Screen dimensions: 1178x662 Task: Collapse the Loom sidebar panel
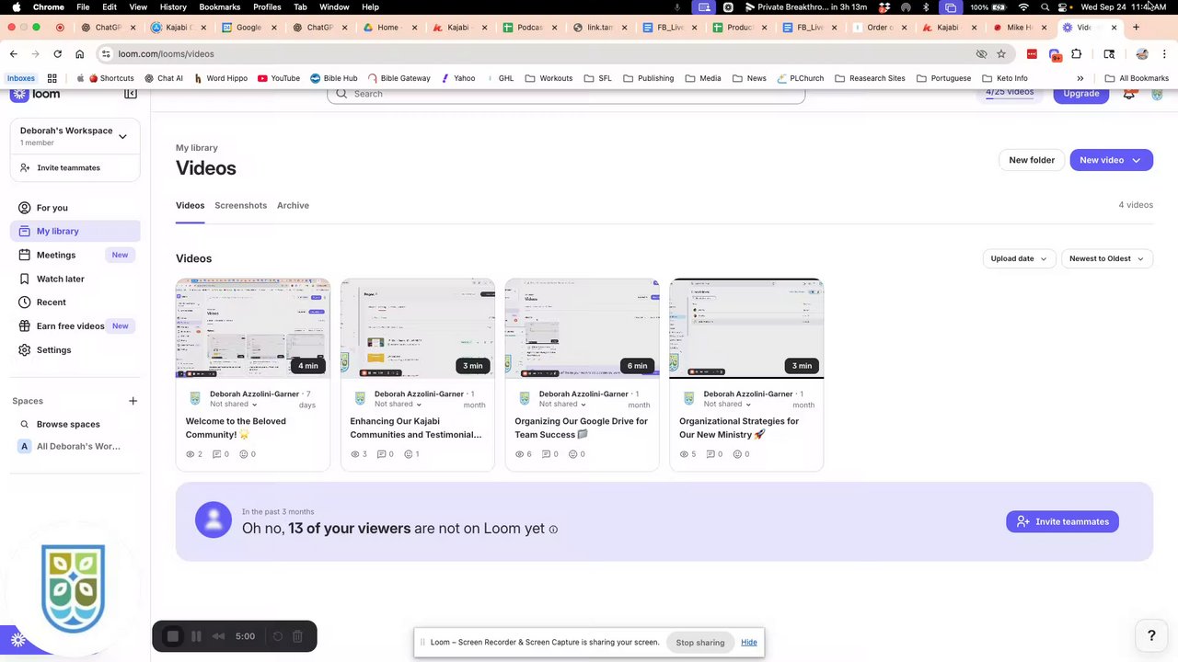(131, 94)
